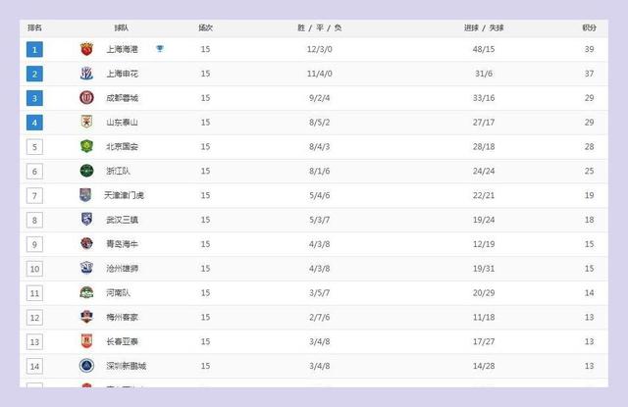This screenshot has width=628, height=407.
Task: Click the blue rank 3 badge
Action: click(x=34, y=98)
